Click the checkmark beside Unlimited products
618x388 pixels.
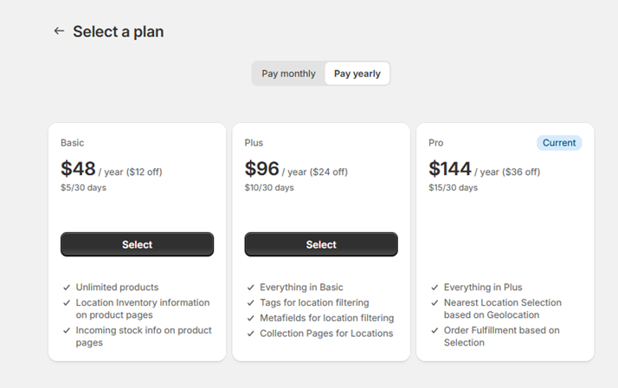tap(67, 288)
